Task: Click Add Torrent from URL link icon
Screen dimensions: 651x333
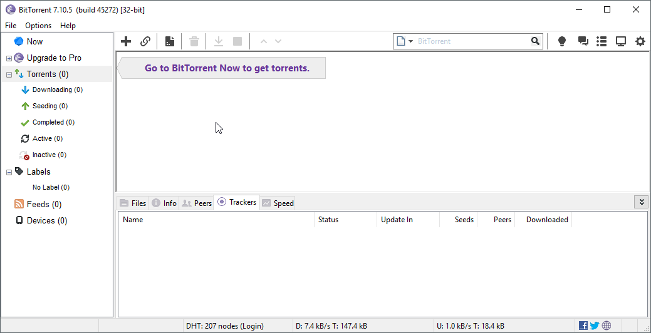Action: click(145, 41)
